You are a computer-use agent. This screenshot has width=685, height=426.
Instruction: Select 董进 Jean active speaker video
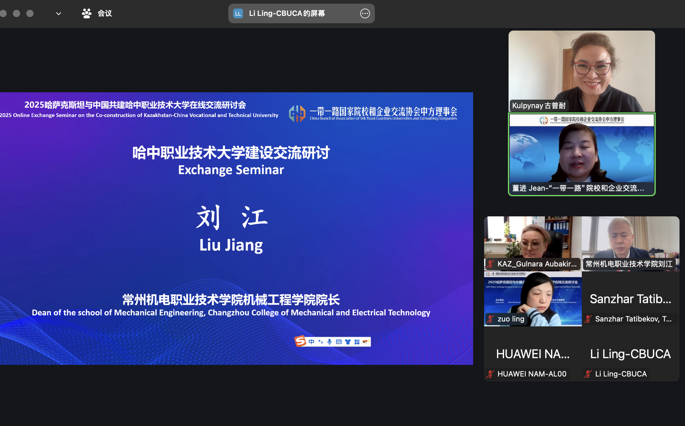(x=582, y=154)
